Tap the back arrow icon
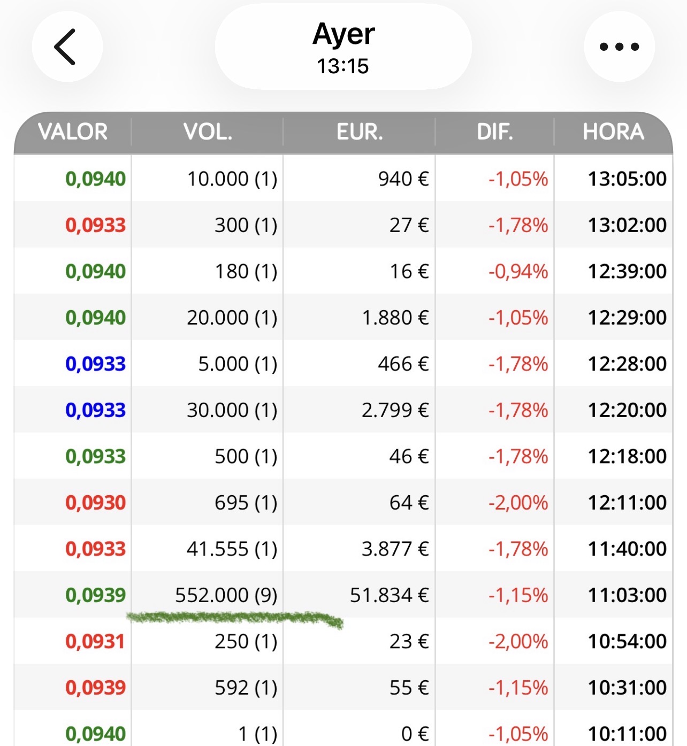Screen dimensions: 687x746 66,47
